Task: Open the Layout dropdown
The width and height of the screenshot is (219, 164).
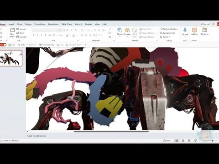Action: click(x=21, y=29)
